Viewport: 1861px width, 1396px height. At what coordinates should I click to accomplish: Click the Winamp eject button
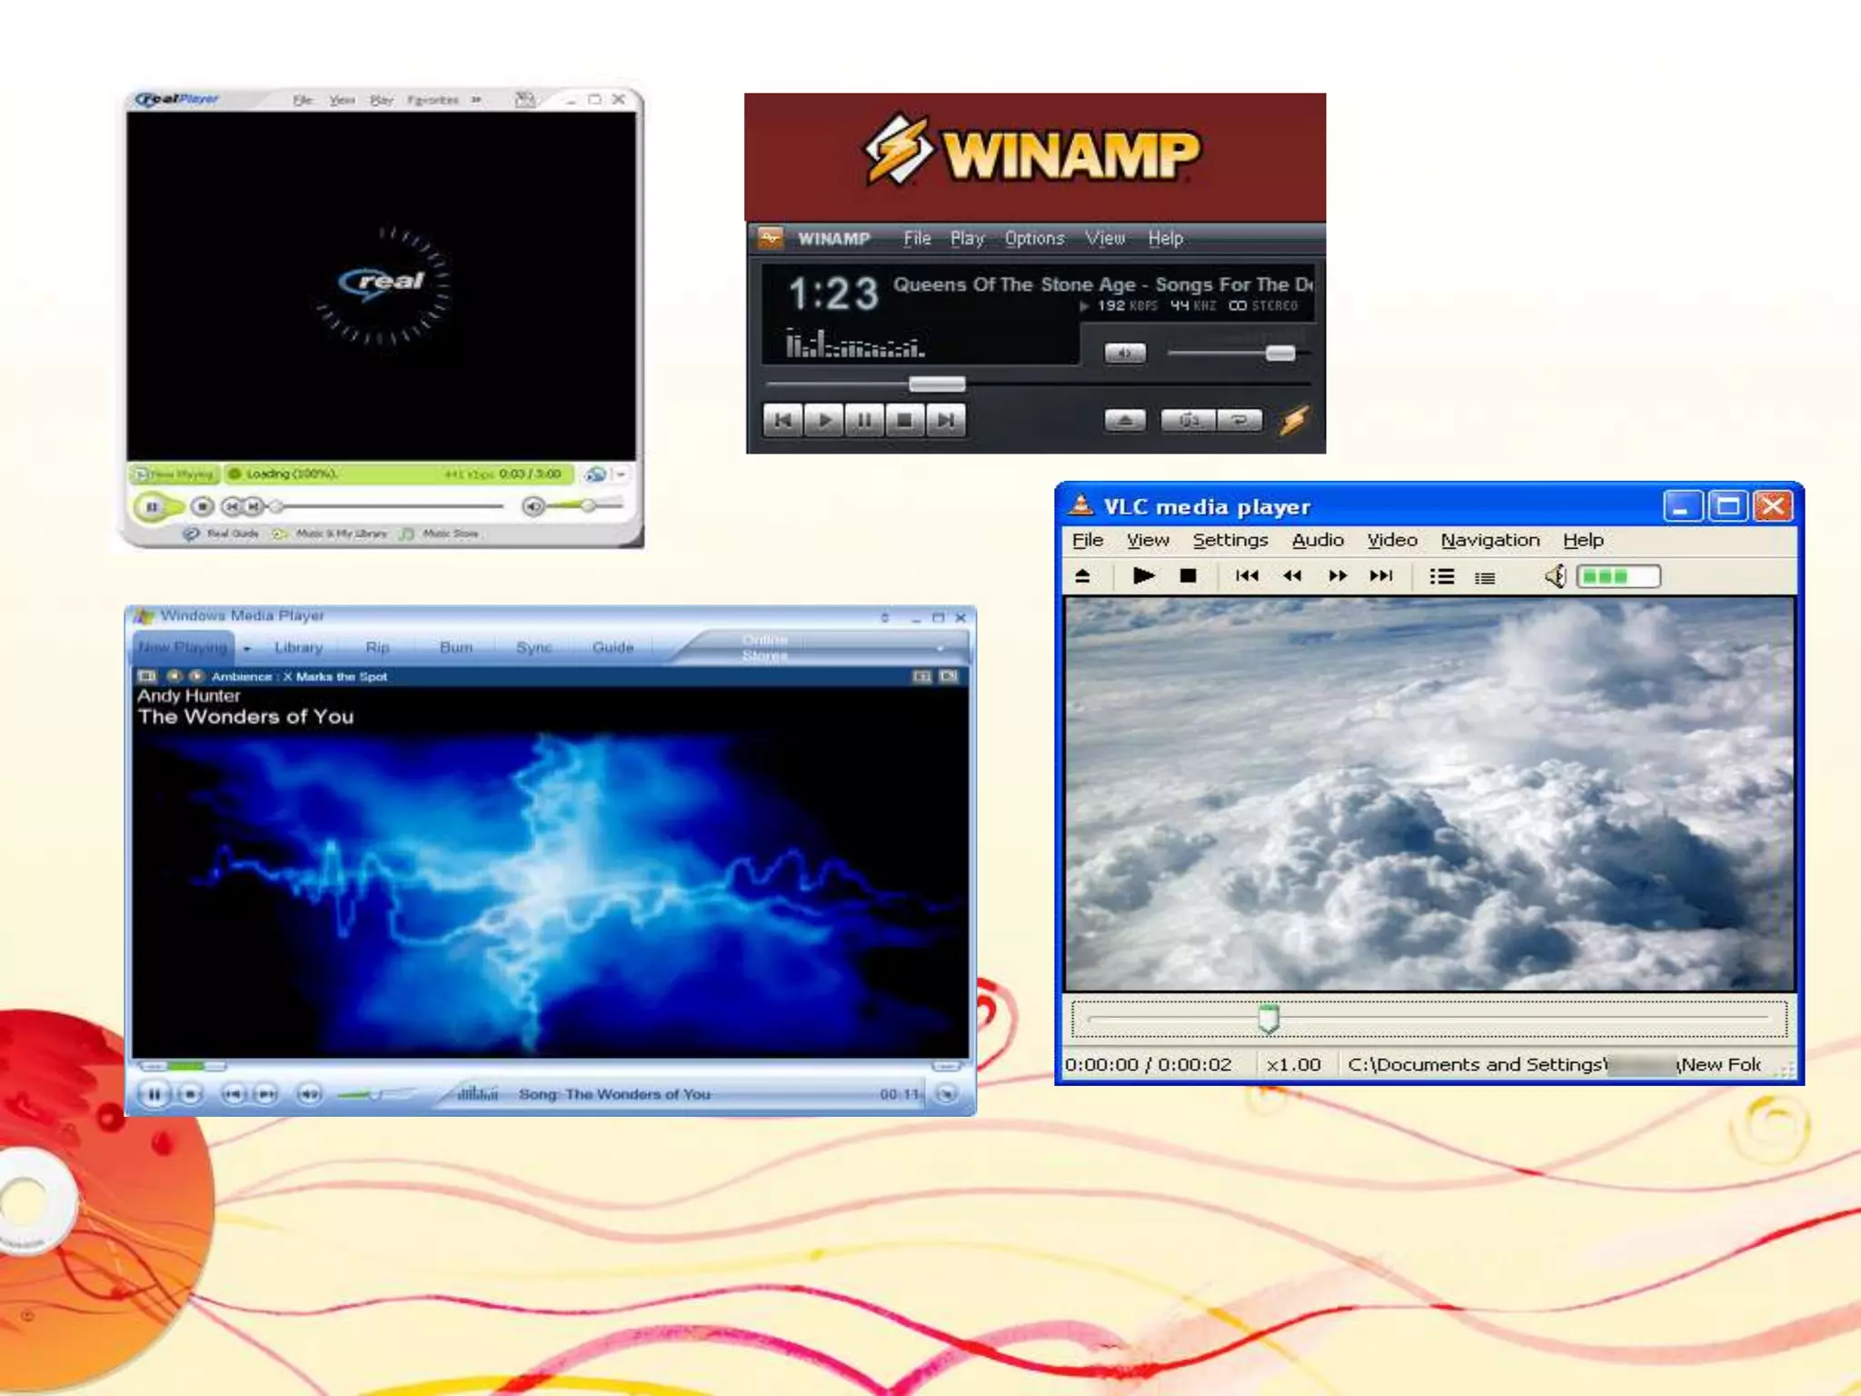(1125, 421)
